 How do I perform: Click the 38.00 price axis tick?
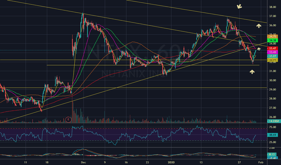coord(272,7)
